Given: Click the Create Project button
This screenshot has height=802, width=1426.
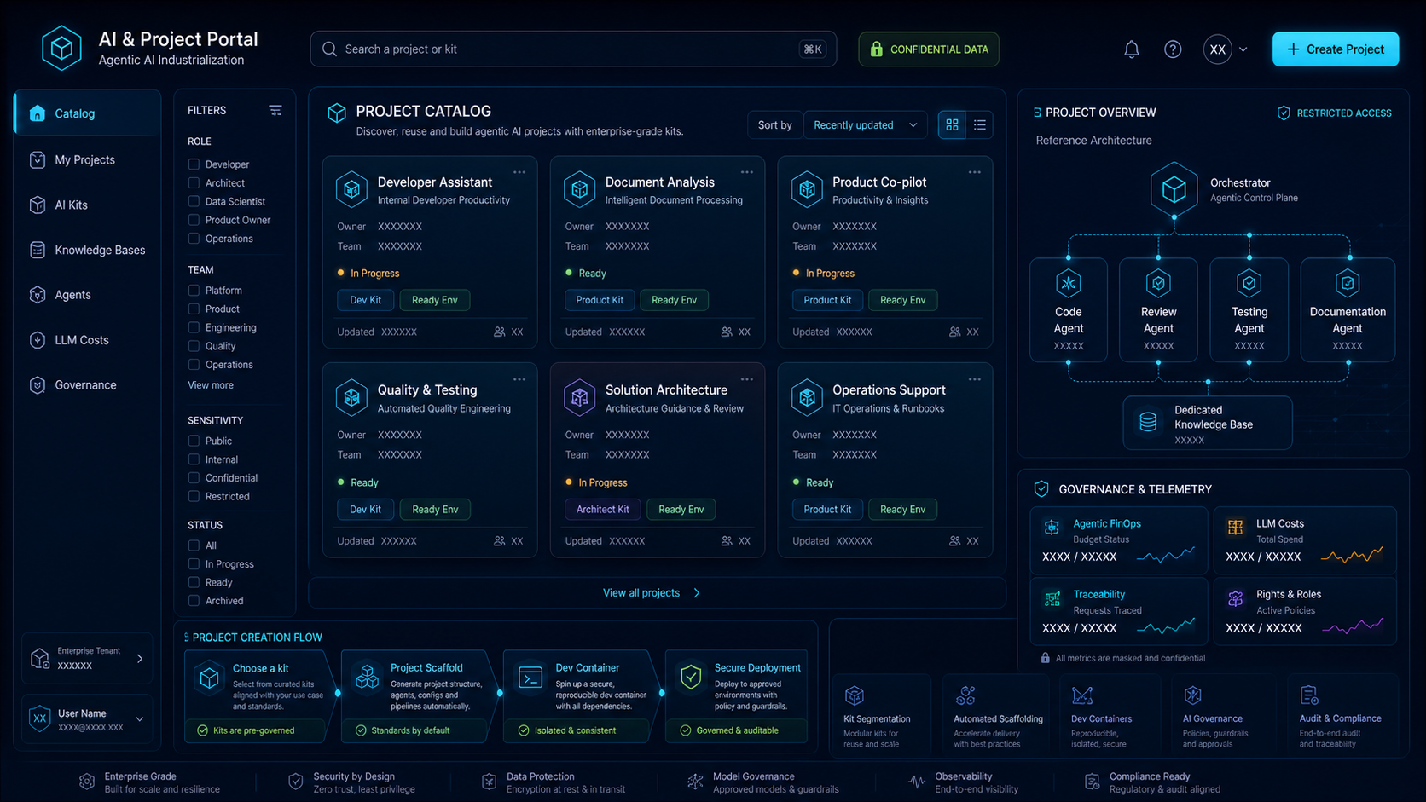Looking at the screenshot, I should coord(1335,49).
